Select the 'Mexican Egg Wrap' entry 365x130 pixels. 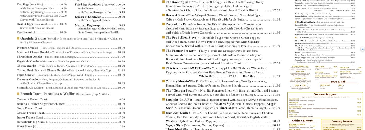(100, 25)
